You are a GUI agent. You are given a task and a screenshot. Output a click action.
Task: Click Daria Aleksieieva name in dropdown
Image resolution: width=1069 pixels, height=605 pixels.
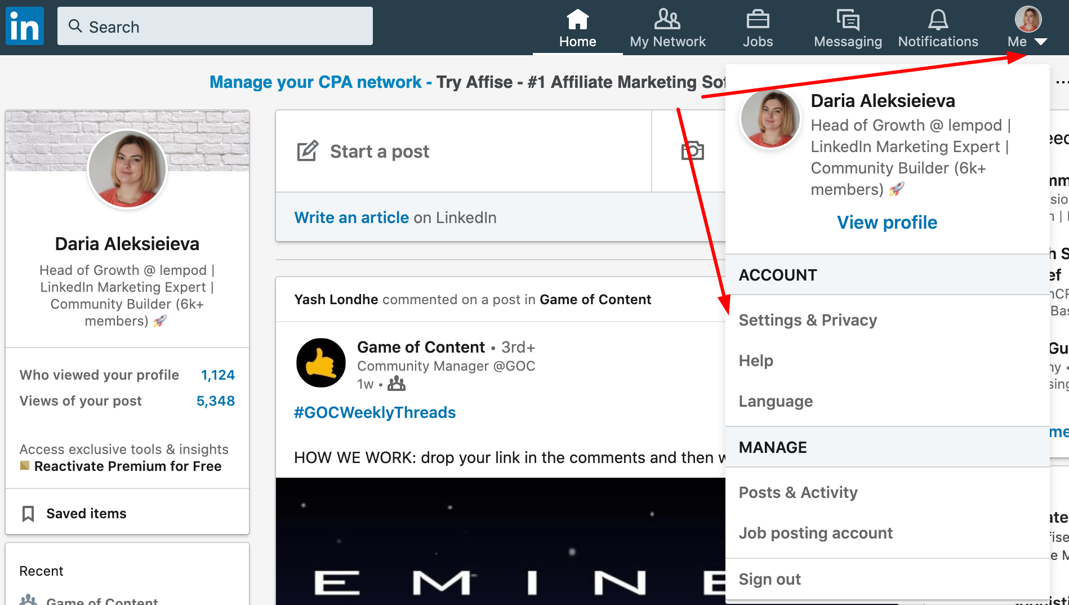point(883,101)
